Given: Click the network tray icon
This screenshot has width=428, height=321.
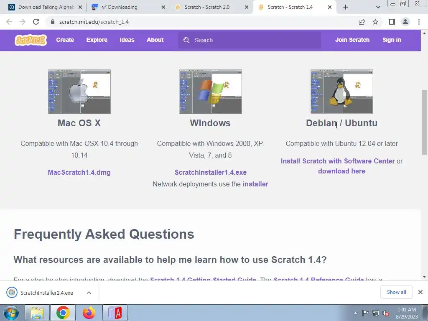Looking at the screenshot, I should pos(376,313).
